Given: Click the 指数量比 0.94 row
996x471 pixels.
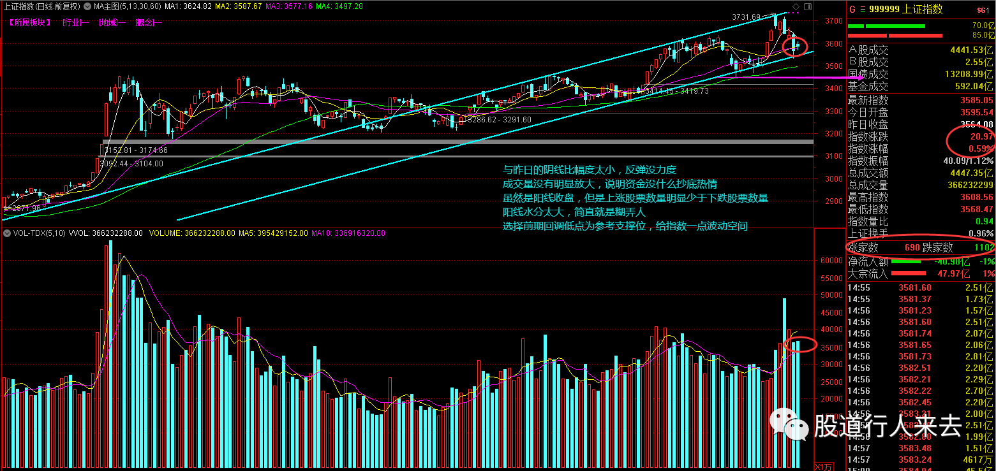Looking at the screenshot, I should pyautogui.click(x=921, y=221).
